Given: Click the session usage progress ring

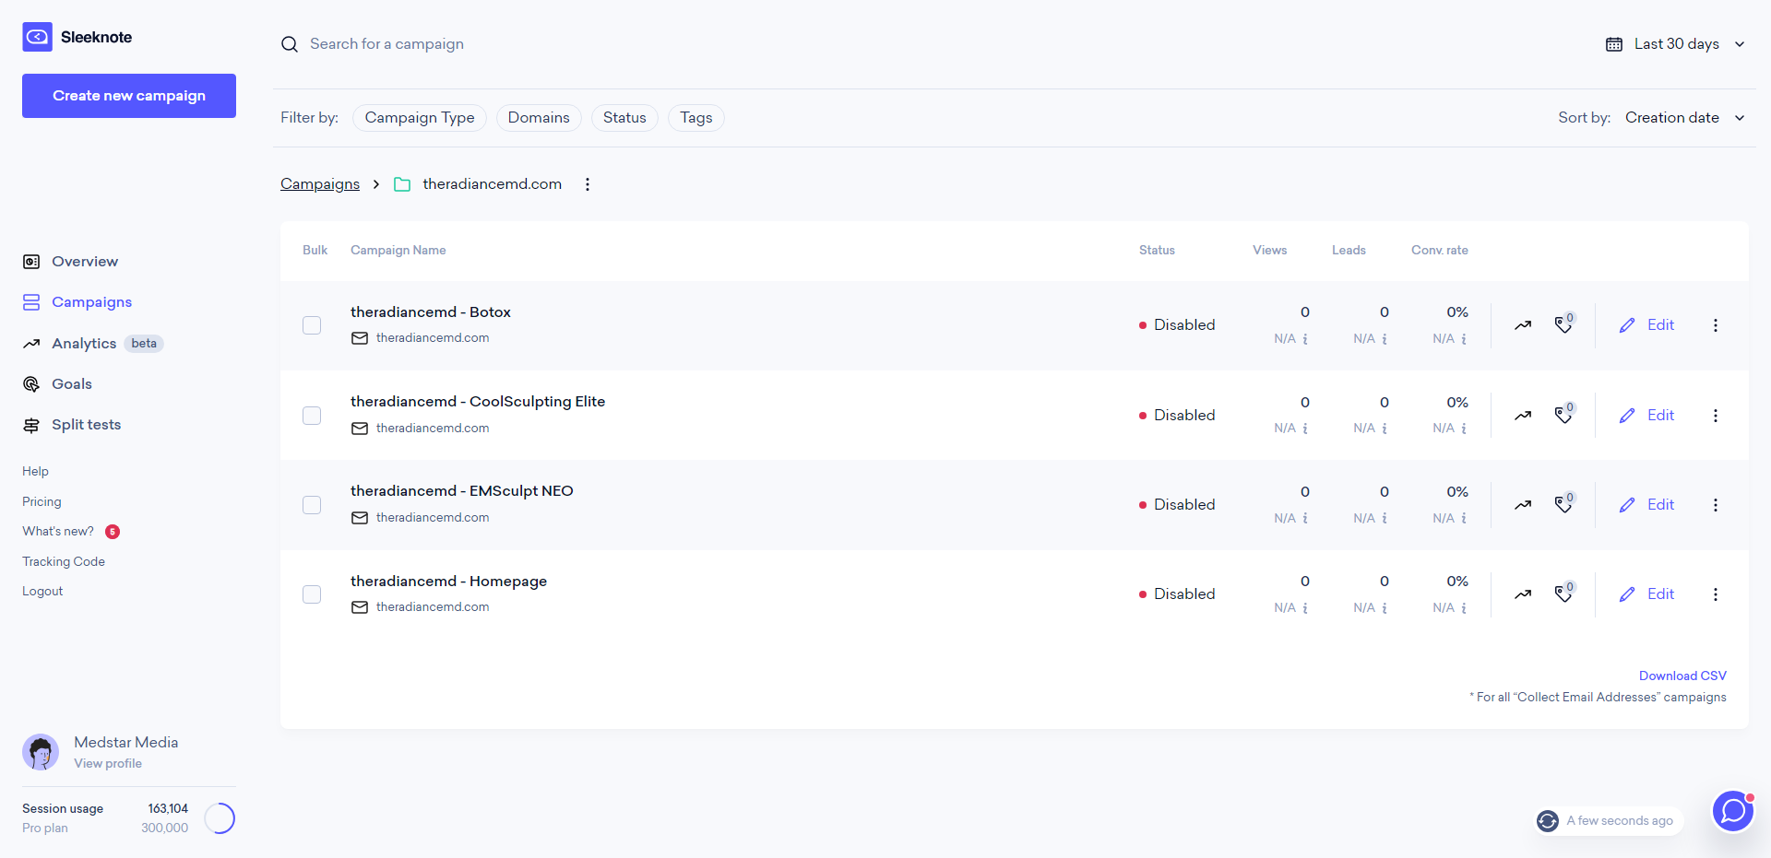Looking at the screenshot, I should (220, 818).
